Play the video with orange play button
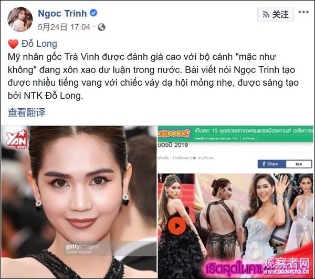Viewport: 315px width, 279px height. click(x=177, y=226)
